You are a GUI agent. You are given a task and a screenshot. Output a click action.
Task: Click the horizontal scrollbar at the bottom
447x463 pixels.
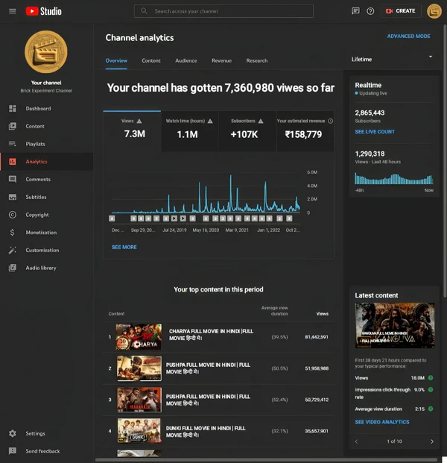tap(265, 460)
